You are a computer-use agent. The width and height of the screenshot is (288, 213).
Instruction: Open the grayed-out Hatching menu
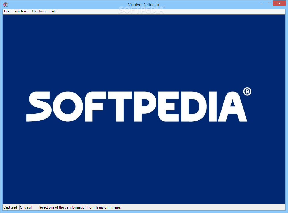[x=39, y=11]
